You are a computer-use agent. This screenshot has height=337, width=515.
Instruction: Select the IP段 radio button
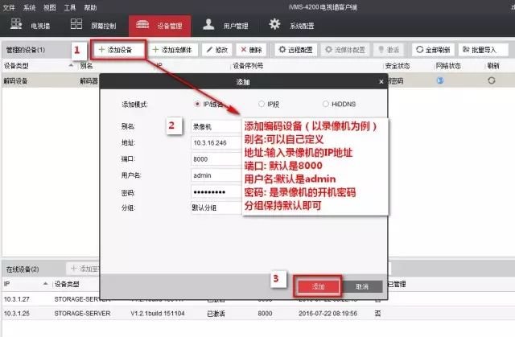click(x=262, y=105)
